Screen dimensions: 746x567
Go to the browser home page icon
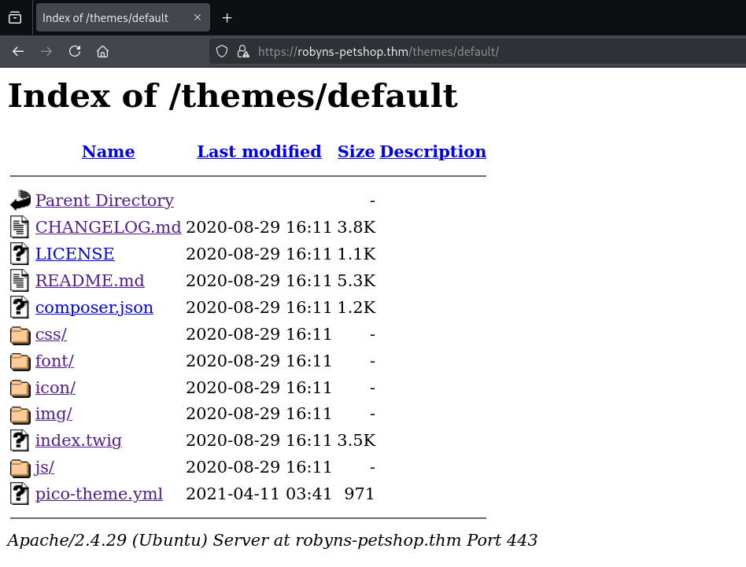(102, 51)
